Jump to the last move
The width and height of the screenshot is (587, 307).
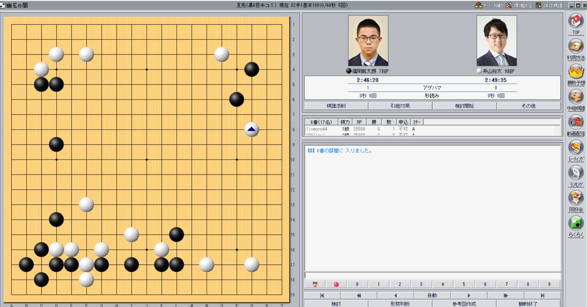pyautogui.click(x=542, y=295)
